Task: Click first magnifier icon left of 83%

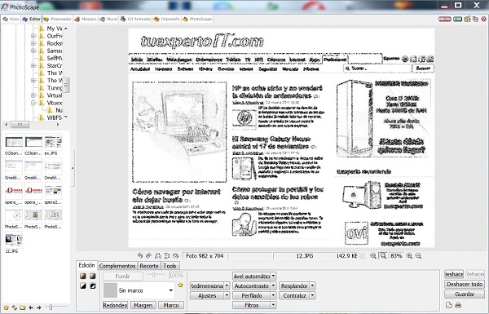Action: tap(373, 256)
